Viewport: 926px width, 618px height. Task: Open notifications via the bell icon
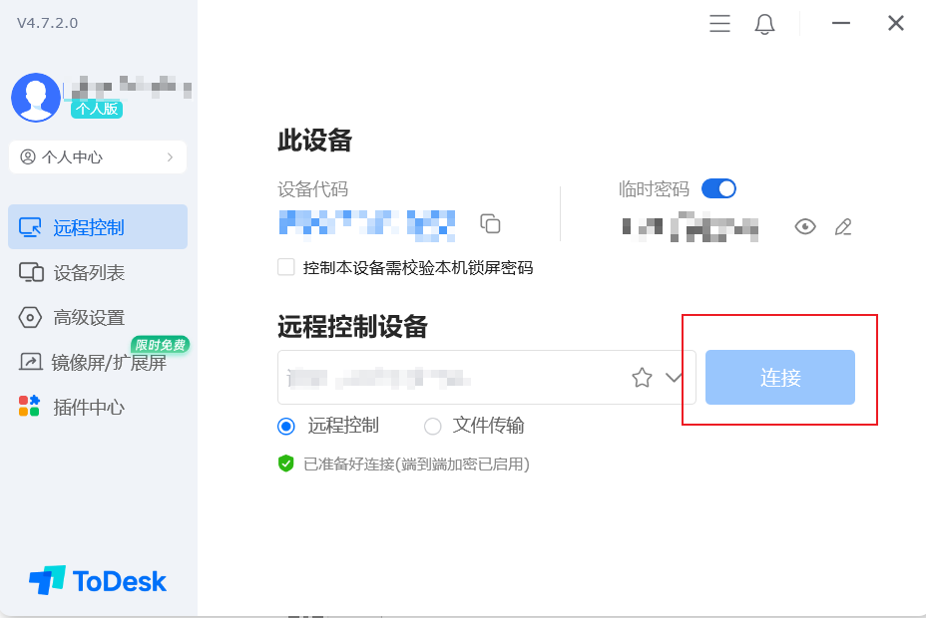pos(764,23)
